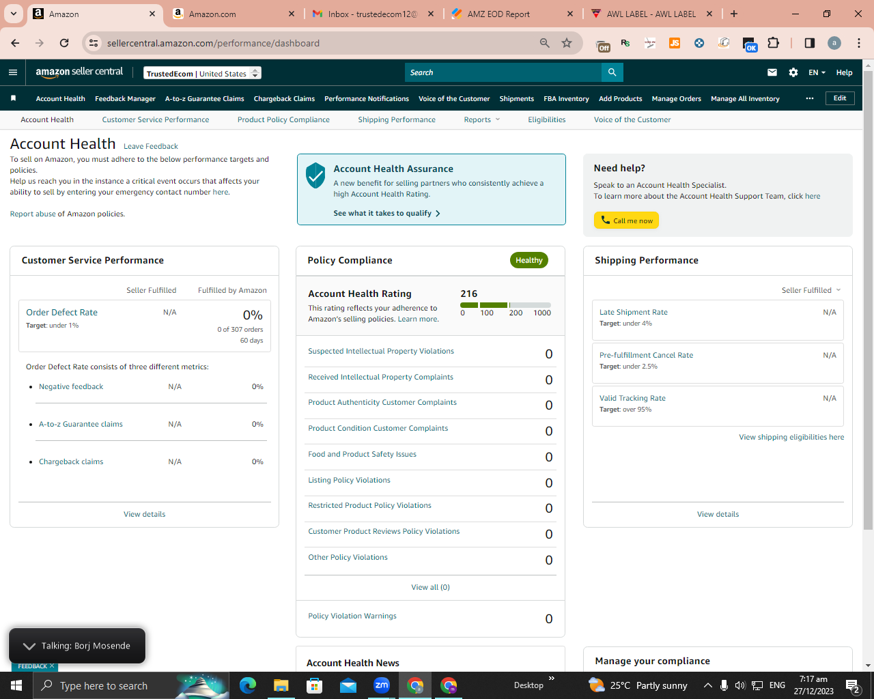874x699 pixels.
Task: Open the mail messages icon
Action: point(772,72)
